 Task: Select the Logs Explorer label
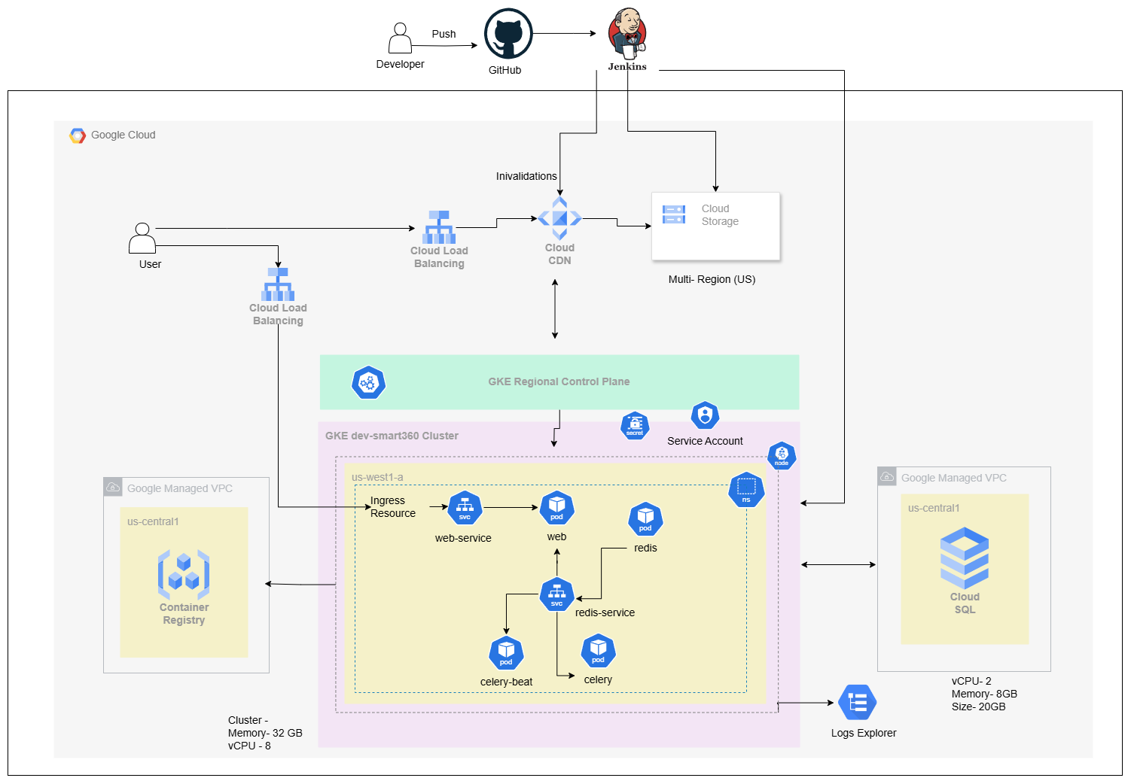864,733
